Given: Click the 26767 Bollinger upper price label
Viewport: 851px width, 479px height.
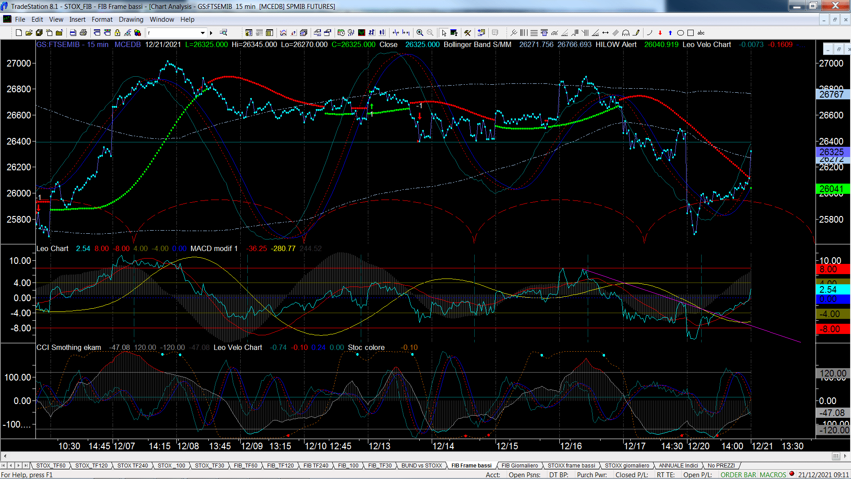Looking at the screenshot, I should point(832,94).
